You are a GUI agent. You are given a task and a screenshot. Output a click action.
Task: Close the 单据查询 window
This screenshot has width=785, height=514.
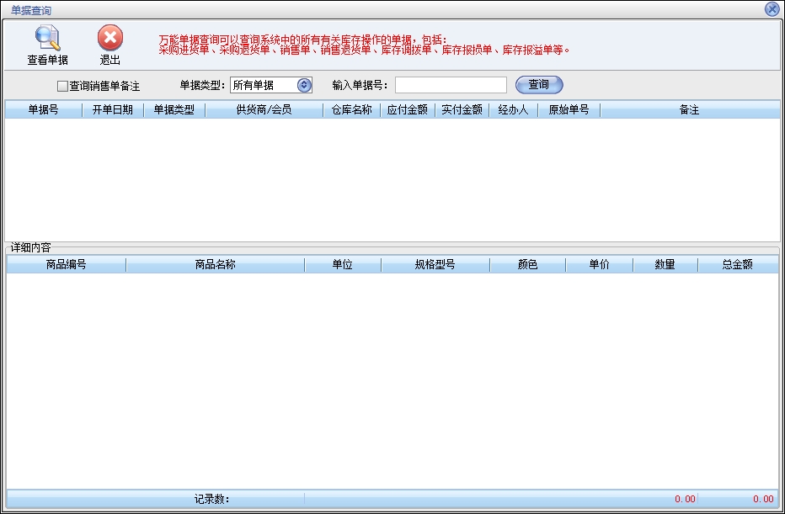(772, 9)
